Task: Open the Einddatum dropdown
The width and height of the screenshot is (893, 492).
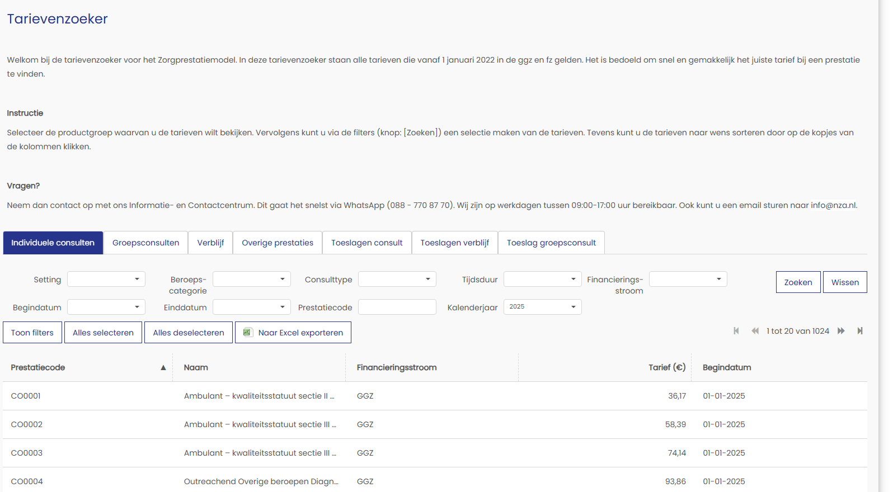Action: (252, 307)
